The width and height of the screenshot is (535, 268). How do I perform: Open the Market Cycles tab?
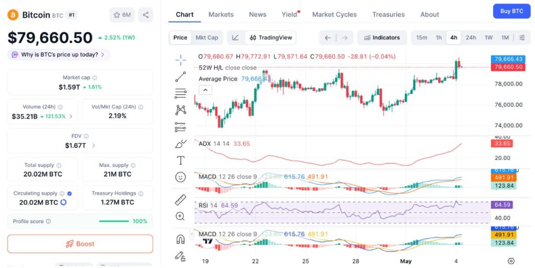(334, 15)
